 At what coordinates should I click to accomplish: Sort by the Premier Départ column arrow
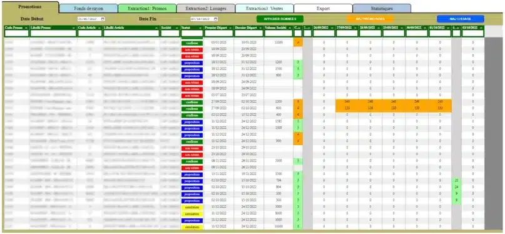231,28
